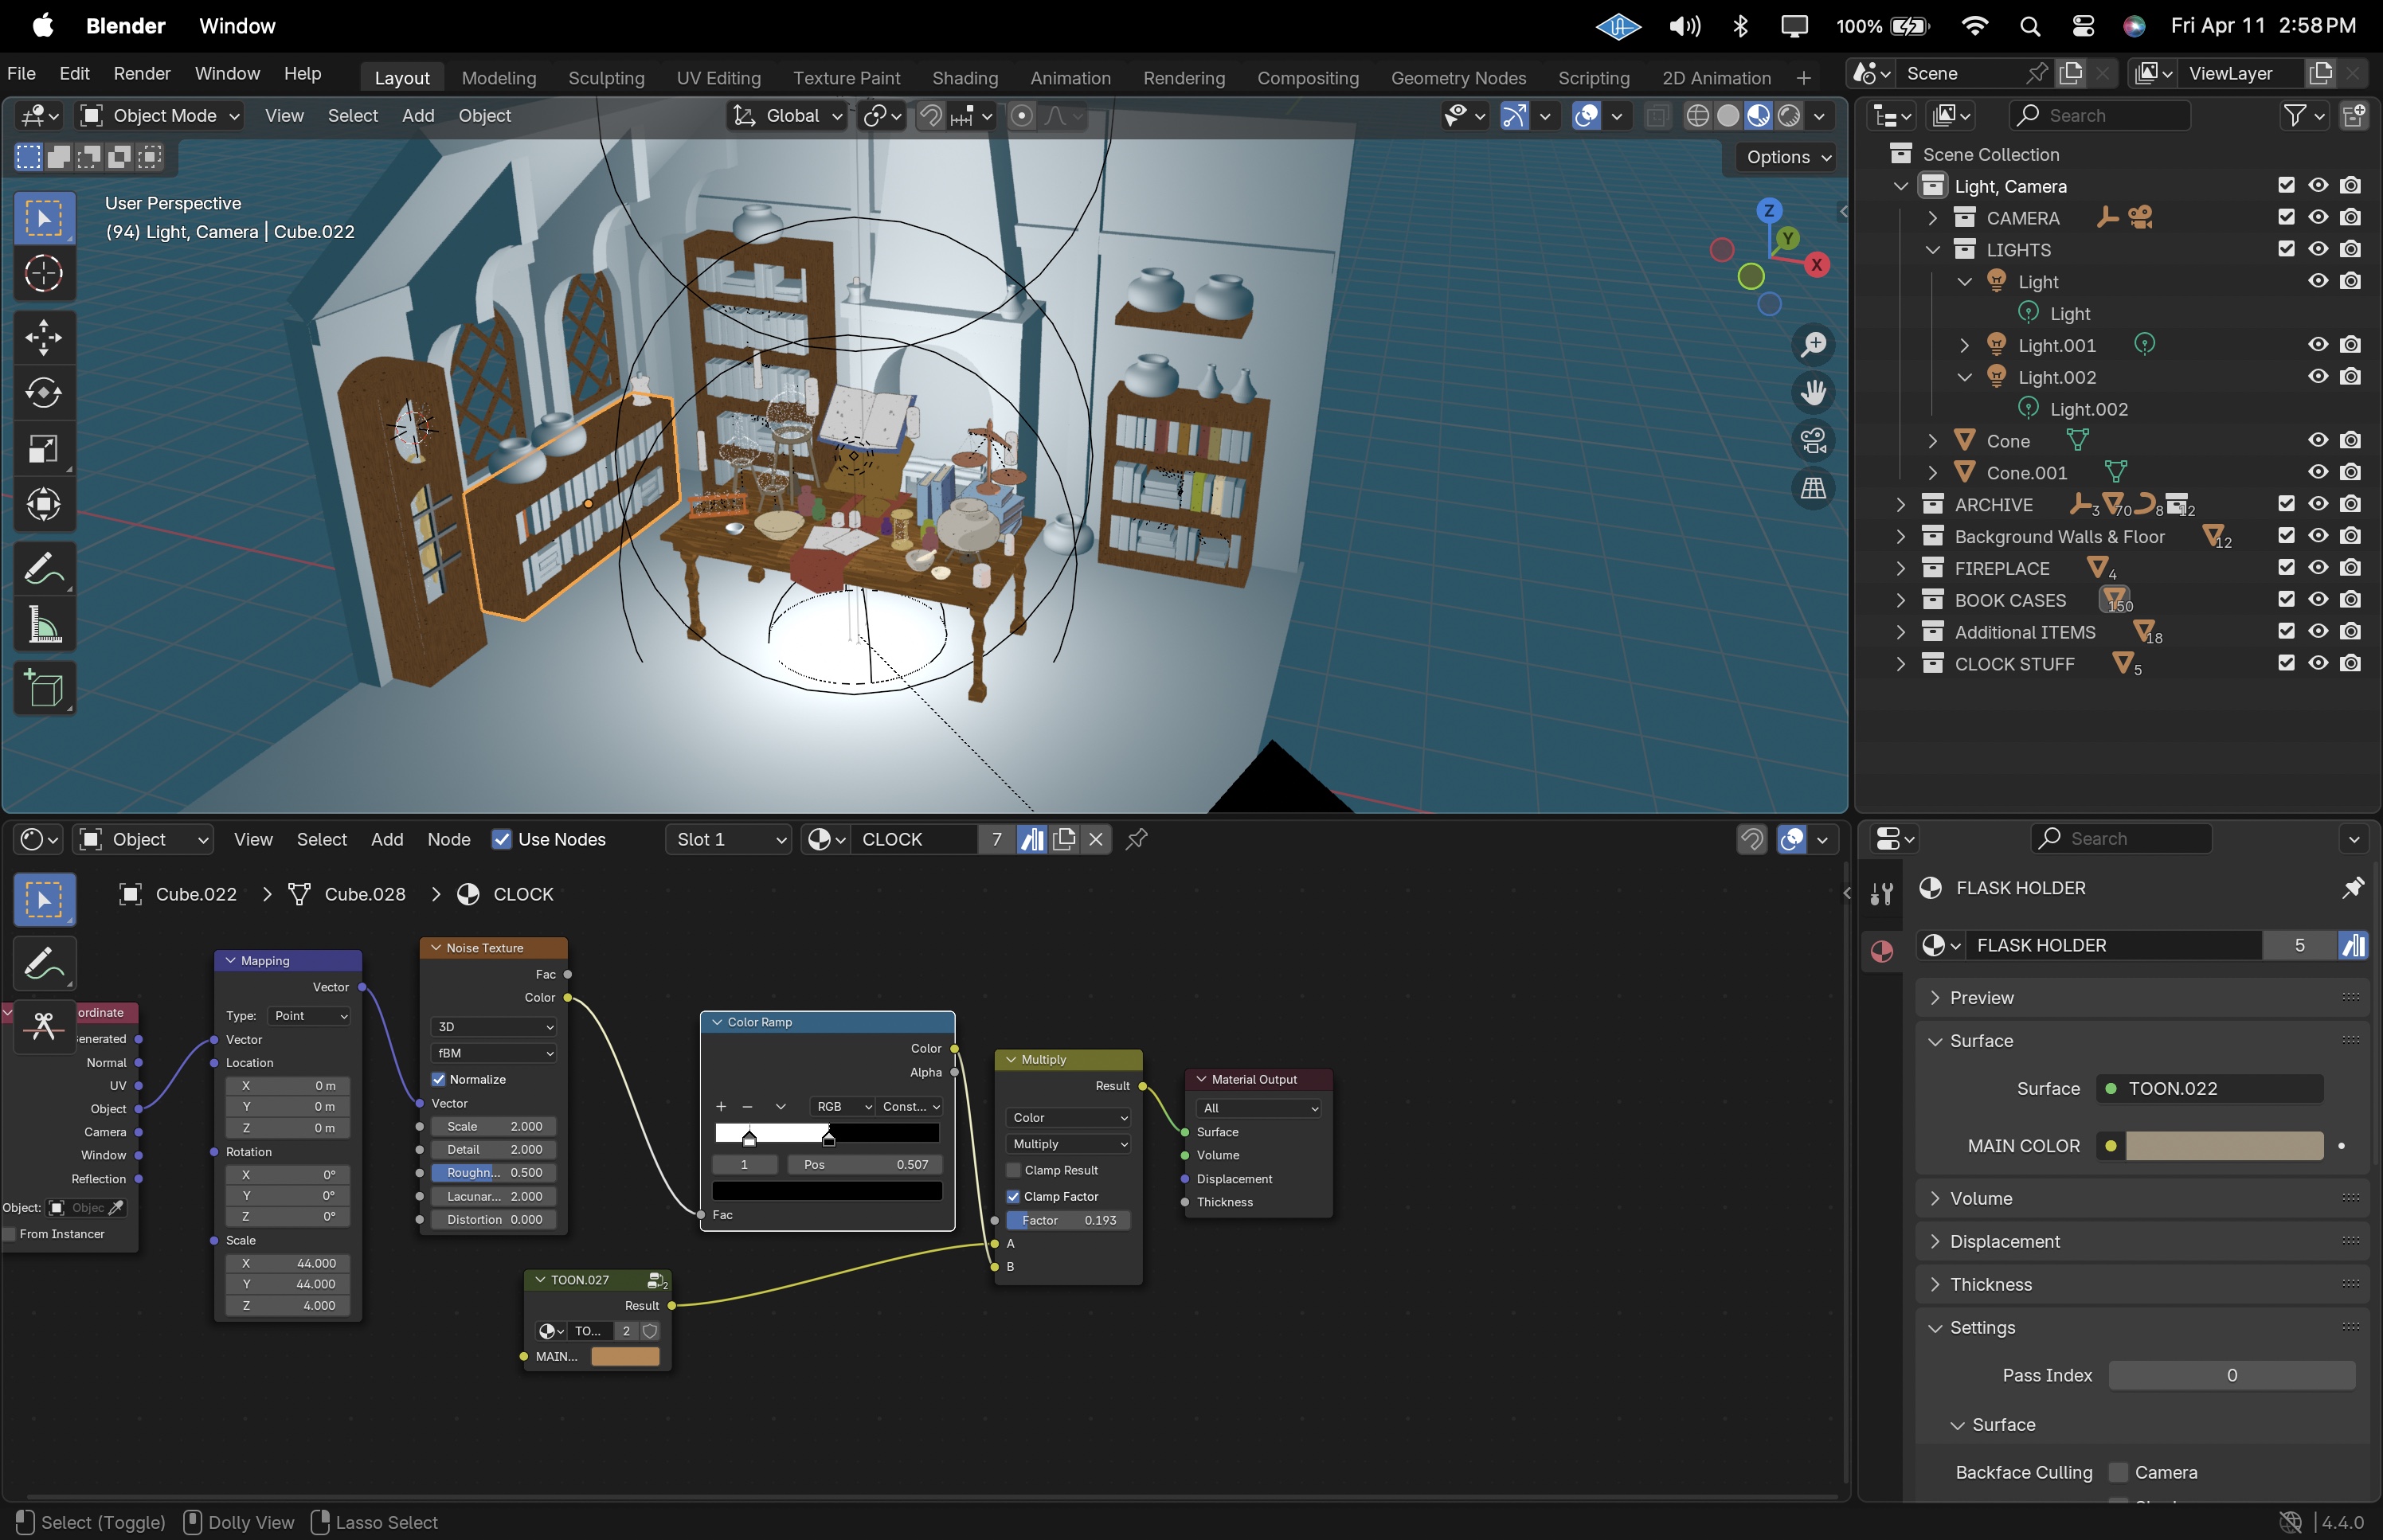Switch to the Shading workspace tab

click(x=964, y=78)
